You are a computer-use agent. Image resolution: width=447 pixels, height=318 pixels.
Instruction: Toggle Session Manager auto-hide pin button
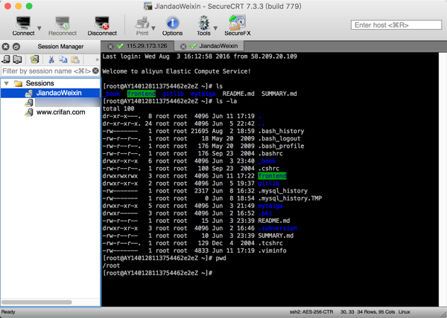coord(16,46)
